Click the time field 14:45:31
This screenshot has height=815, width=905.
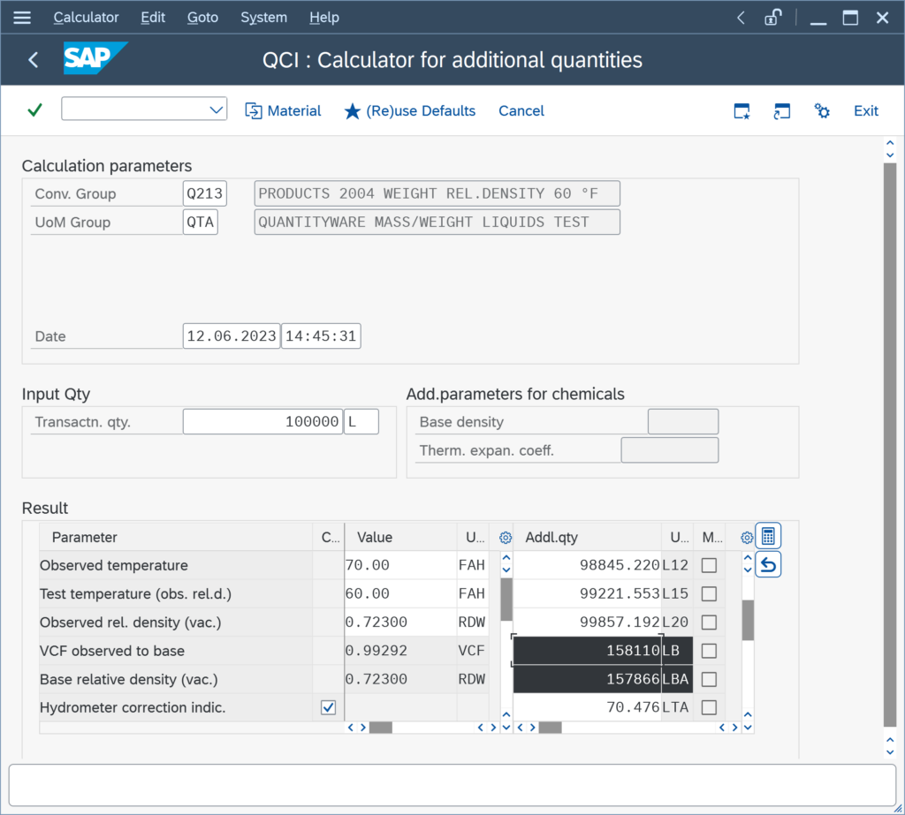pos(321,336)
